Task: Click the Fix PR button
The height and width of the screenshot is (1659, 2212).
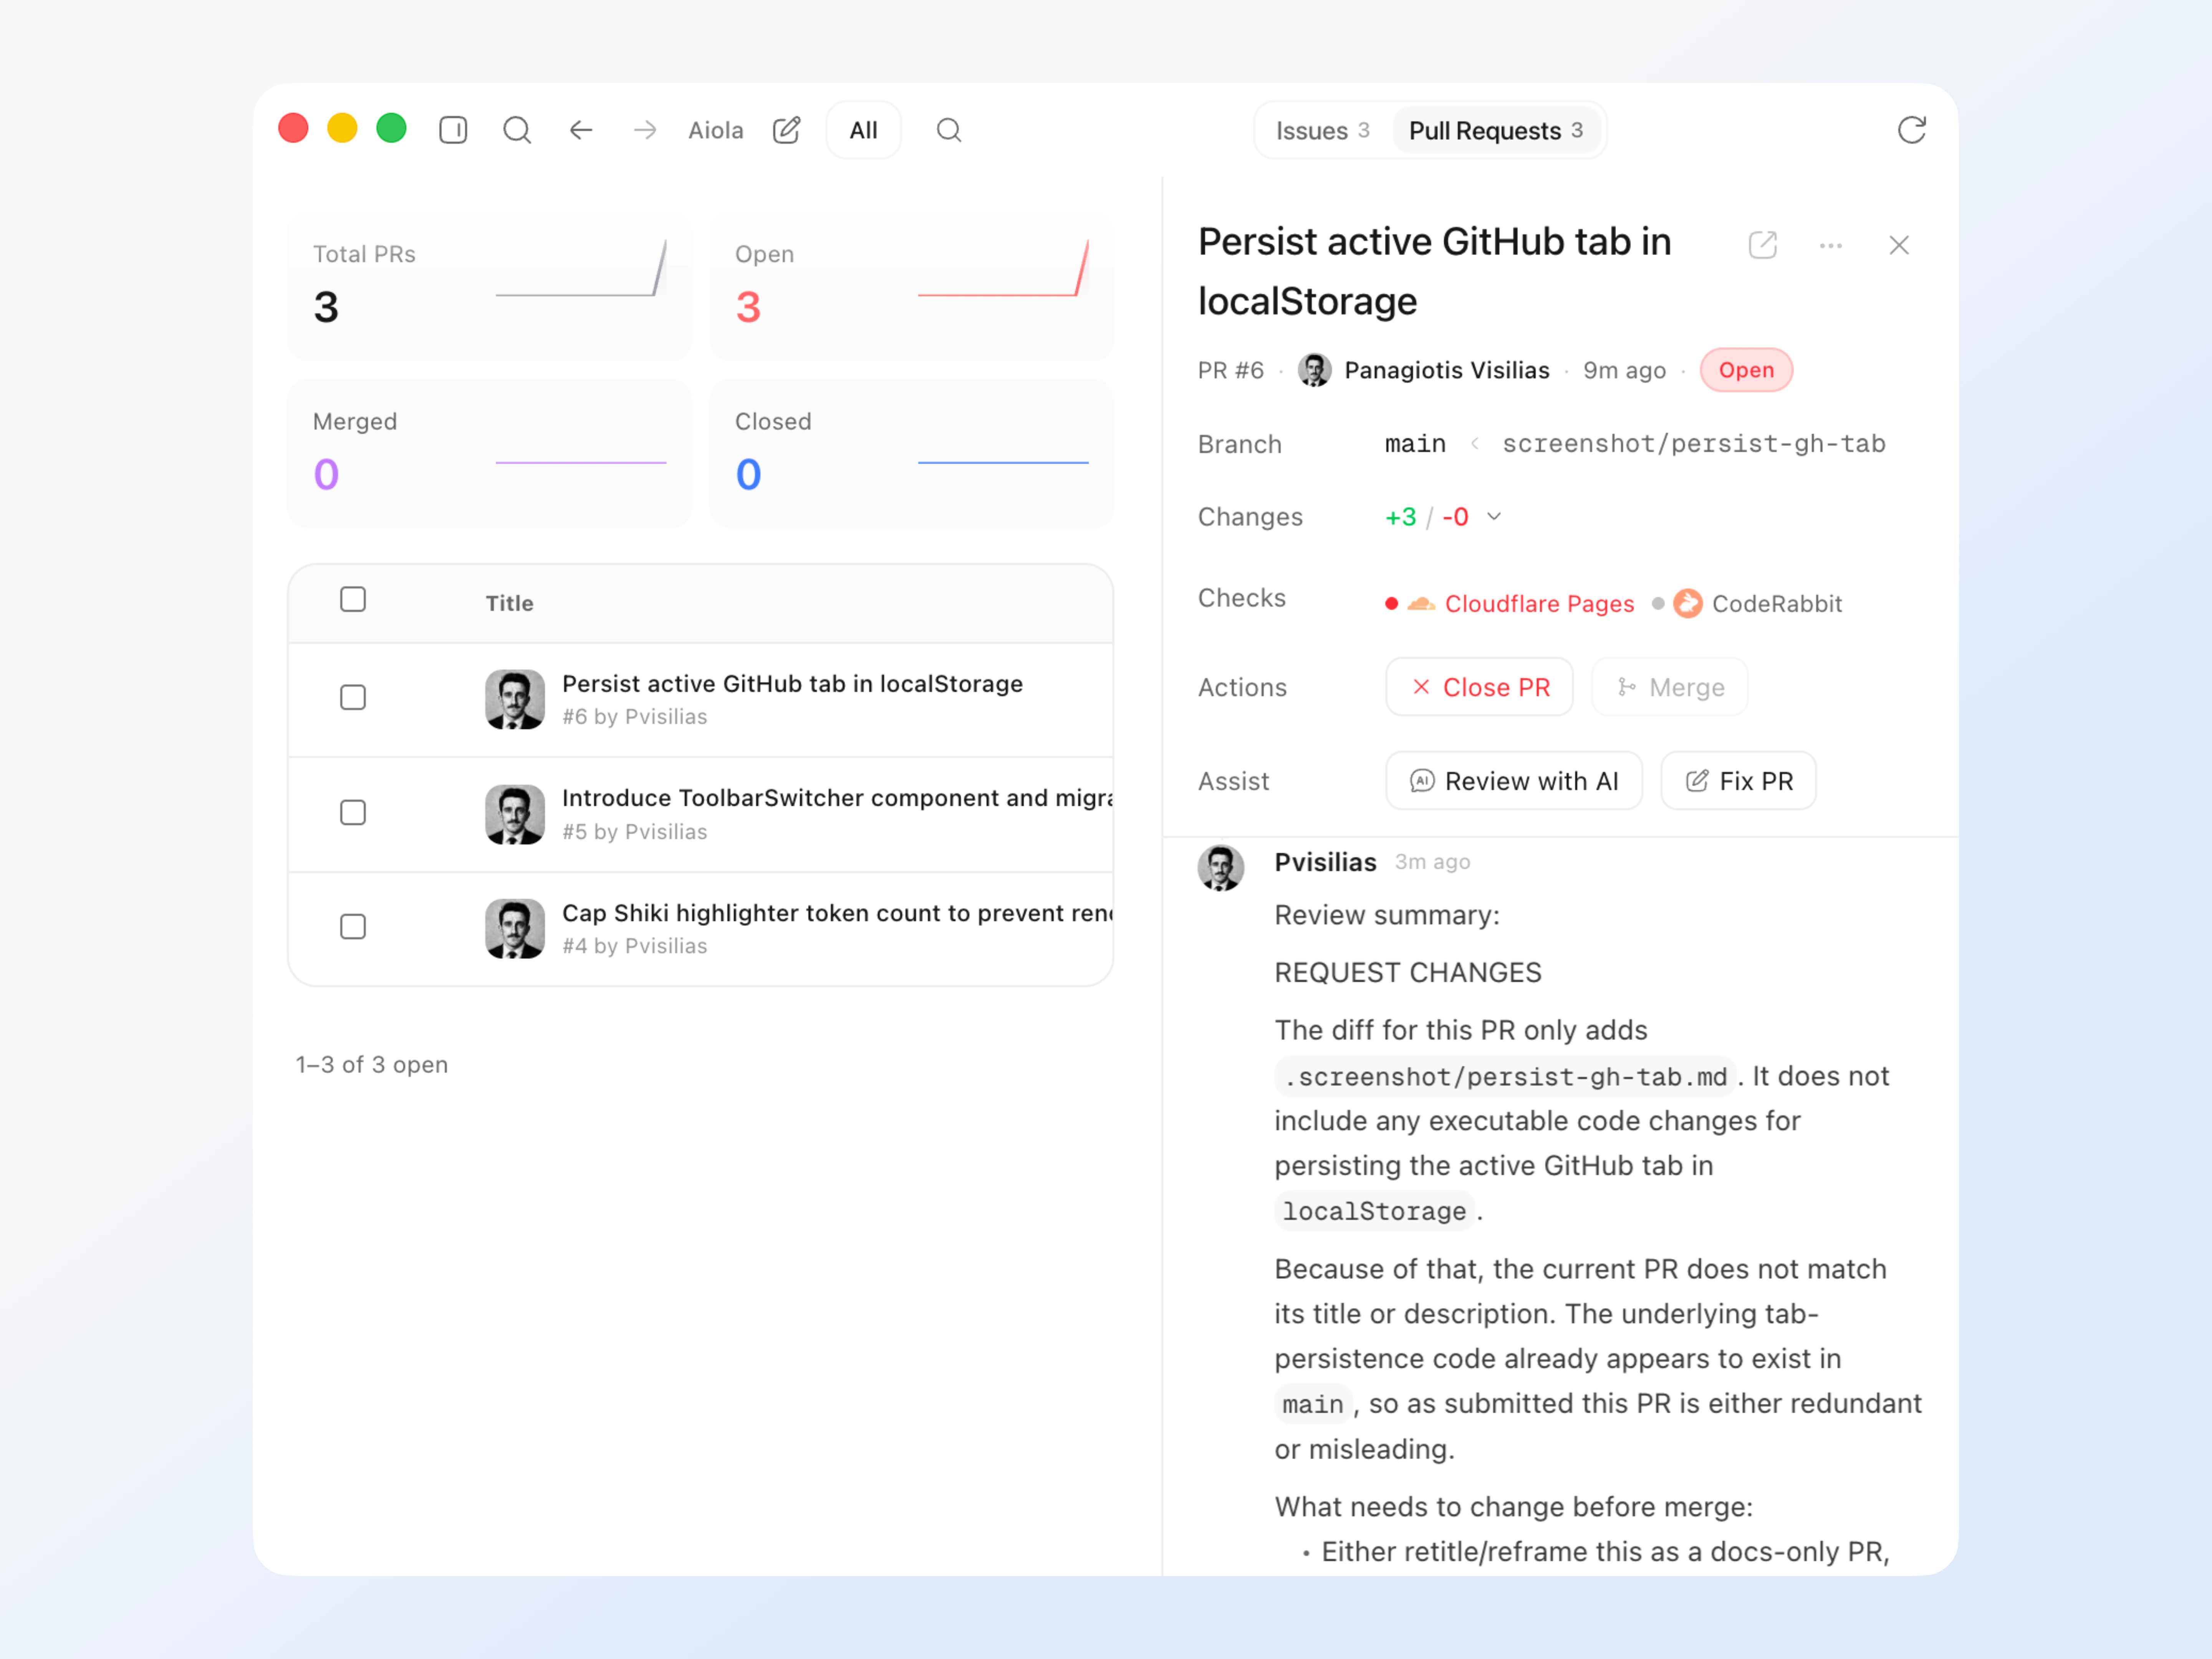Action: [x=1738, y=781]
